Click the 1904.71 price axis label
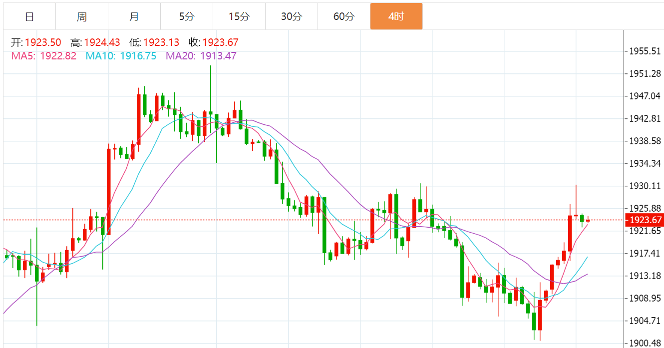The width and height of the screenshot is (664, 348). point(645,321)
